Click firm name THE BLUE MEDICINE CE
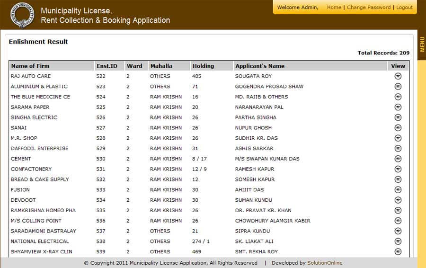 [40, 97]
